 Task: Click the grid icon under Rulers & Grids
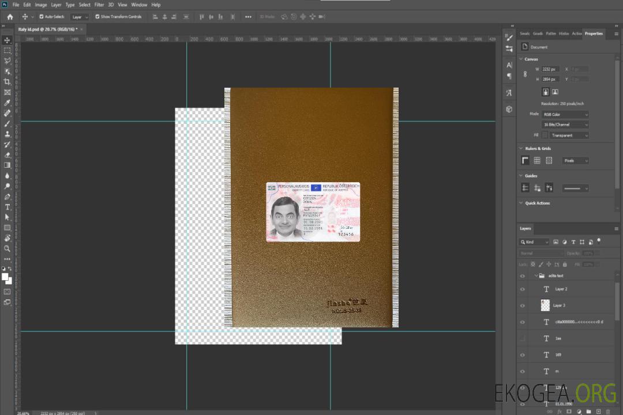537,160
